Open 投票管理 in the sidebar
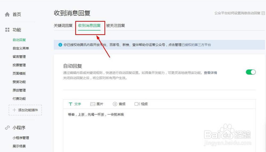This screenshot has width=266, height=152. tap(19, 65)
